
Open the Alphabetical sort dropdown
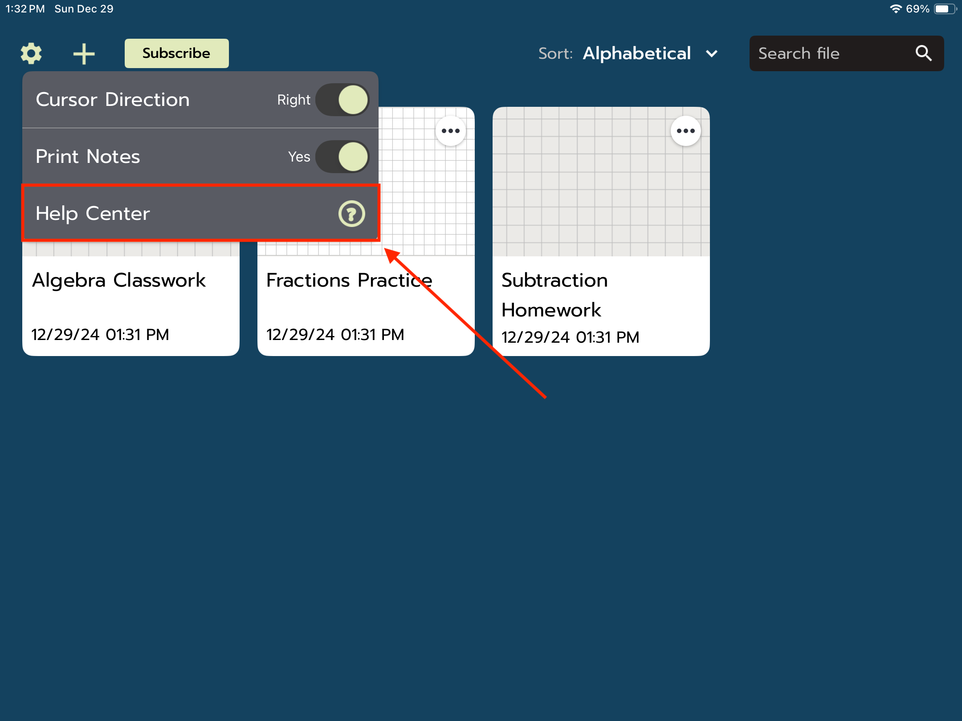tap(637, 53)
